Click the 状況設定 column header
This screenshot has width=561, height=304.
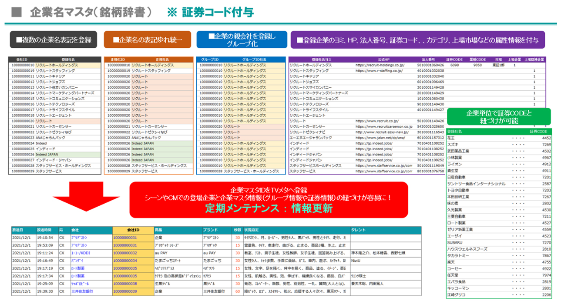252,230
